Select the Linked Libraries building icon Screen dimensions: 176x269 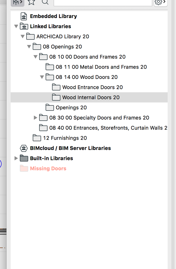pos(24,26)
